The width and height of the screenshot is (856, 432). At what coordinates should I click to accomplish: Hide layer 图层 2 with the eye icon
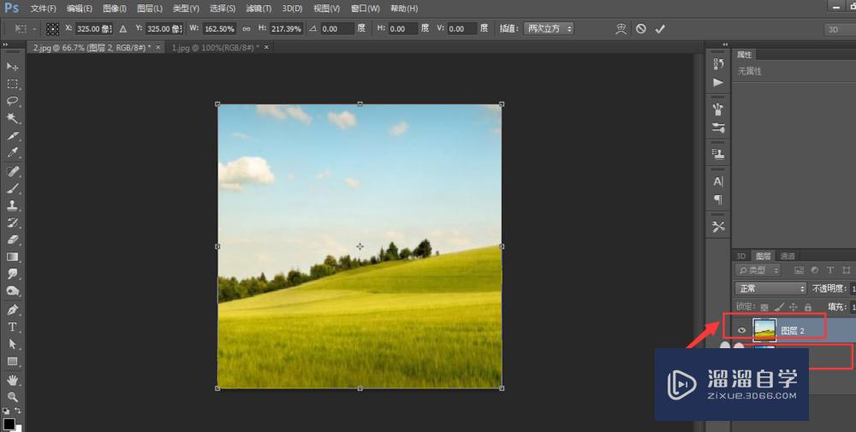coord(741,330)
